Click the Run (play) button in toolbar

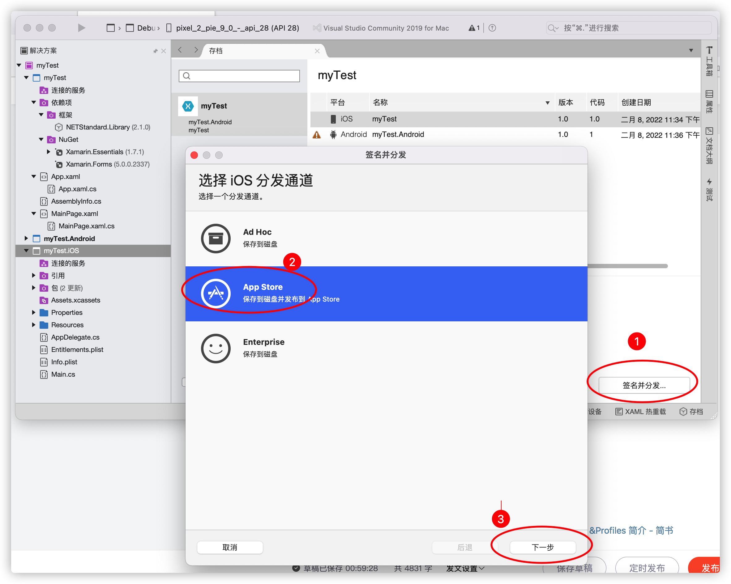(x=81, y=28)
